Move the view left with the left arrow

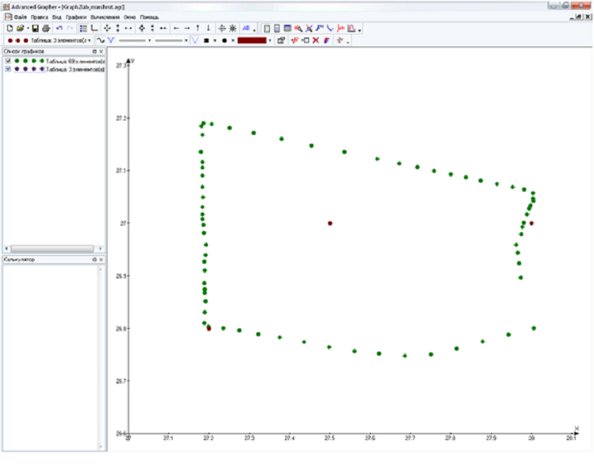(x=176, y=28)
